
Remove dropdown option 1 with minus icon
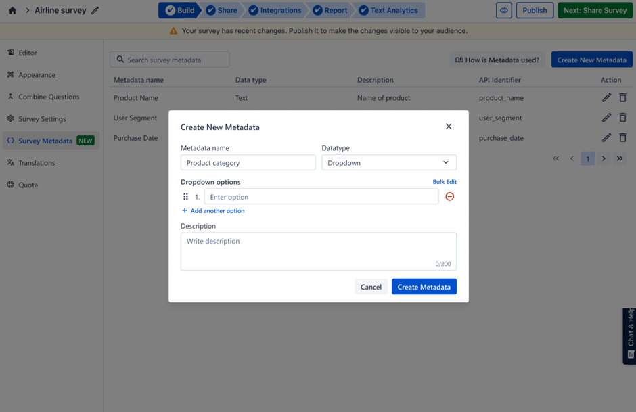click(x=449, y=197)
